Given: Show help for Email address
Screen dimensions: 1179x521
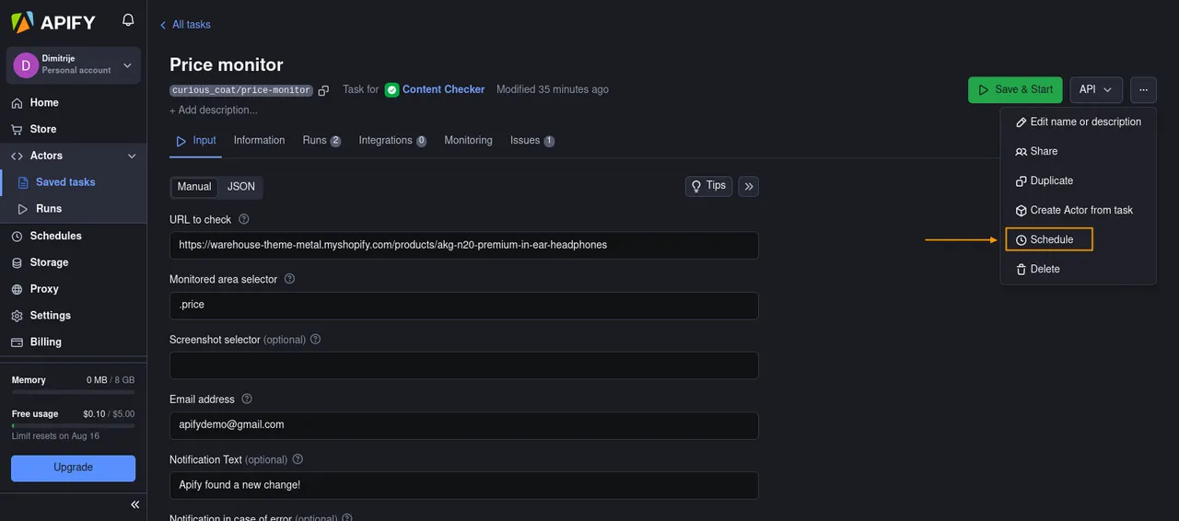Looking at the screenshot, I should point(247,399).
